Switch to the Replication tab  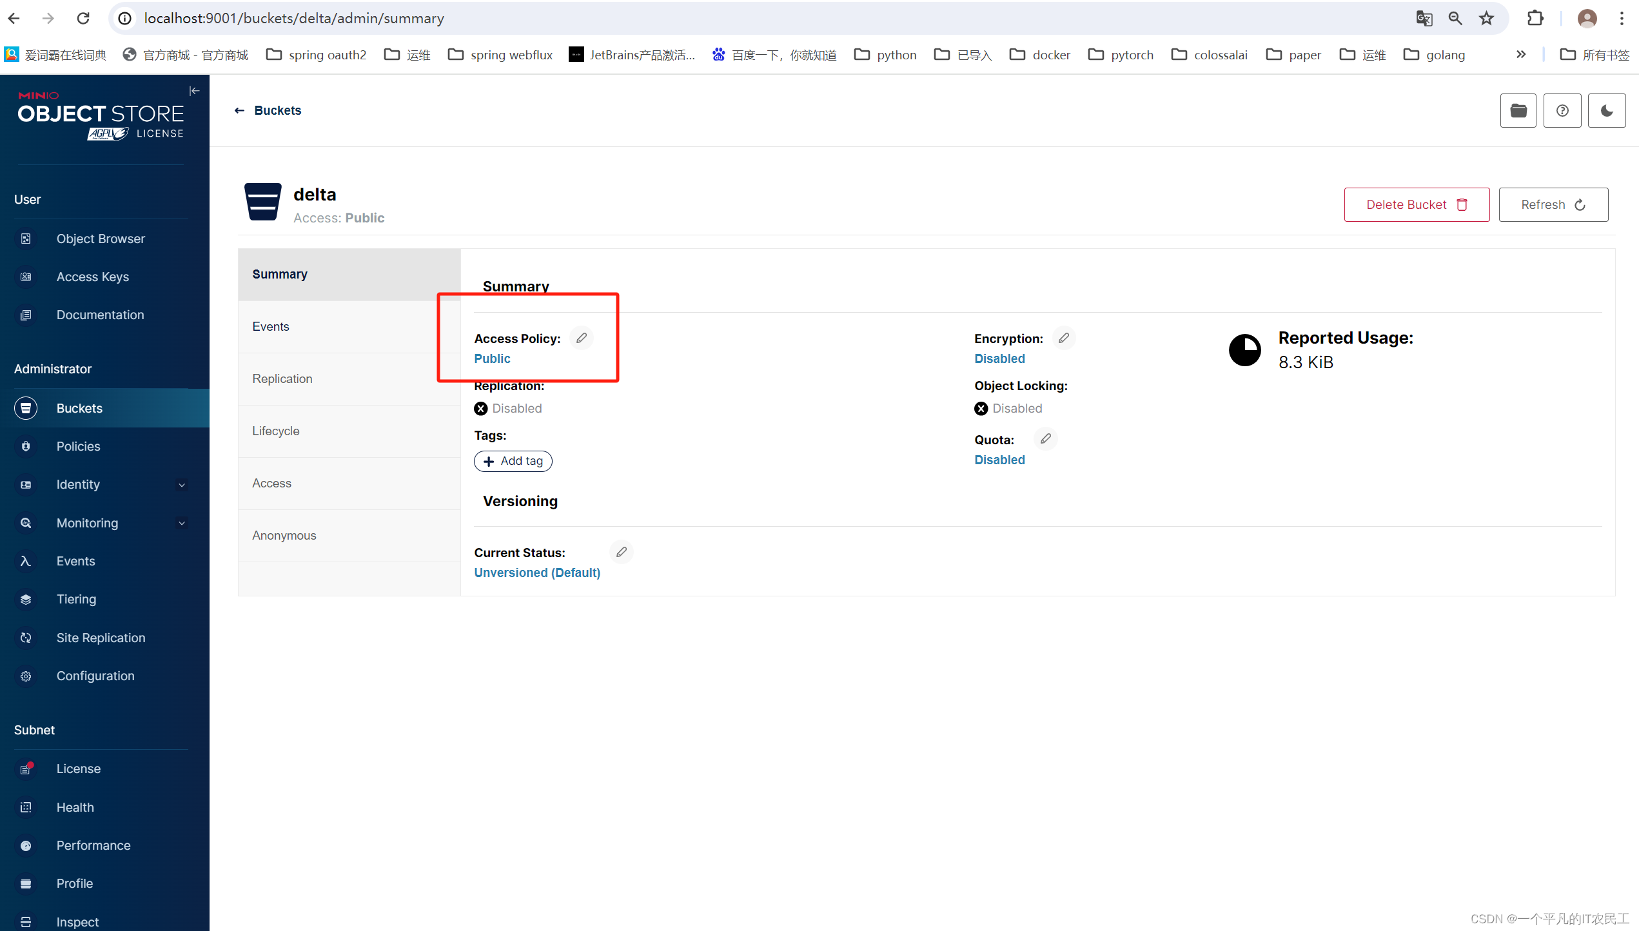[282, 378]
